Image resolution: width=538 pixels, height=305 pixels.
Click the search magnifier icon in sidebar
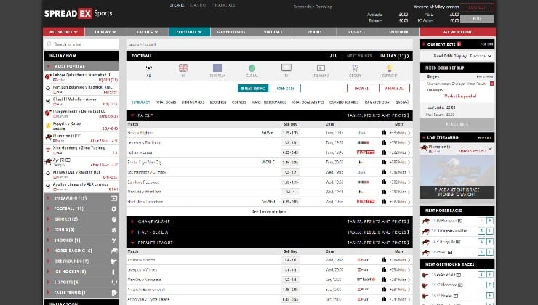[49, 44]
